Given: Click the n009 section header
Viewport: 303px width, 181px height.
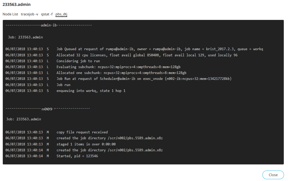Looking at the screenshot, I should tap(47, 109).
